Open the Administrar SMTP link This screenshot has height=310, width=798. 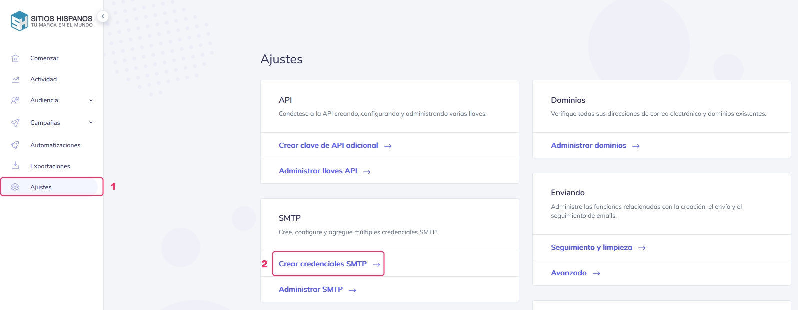[311, 289]
